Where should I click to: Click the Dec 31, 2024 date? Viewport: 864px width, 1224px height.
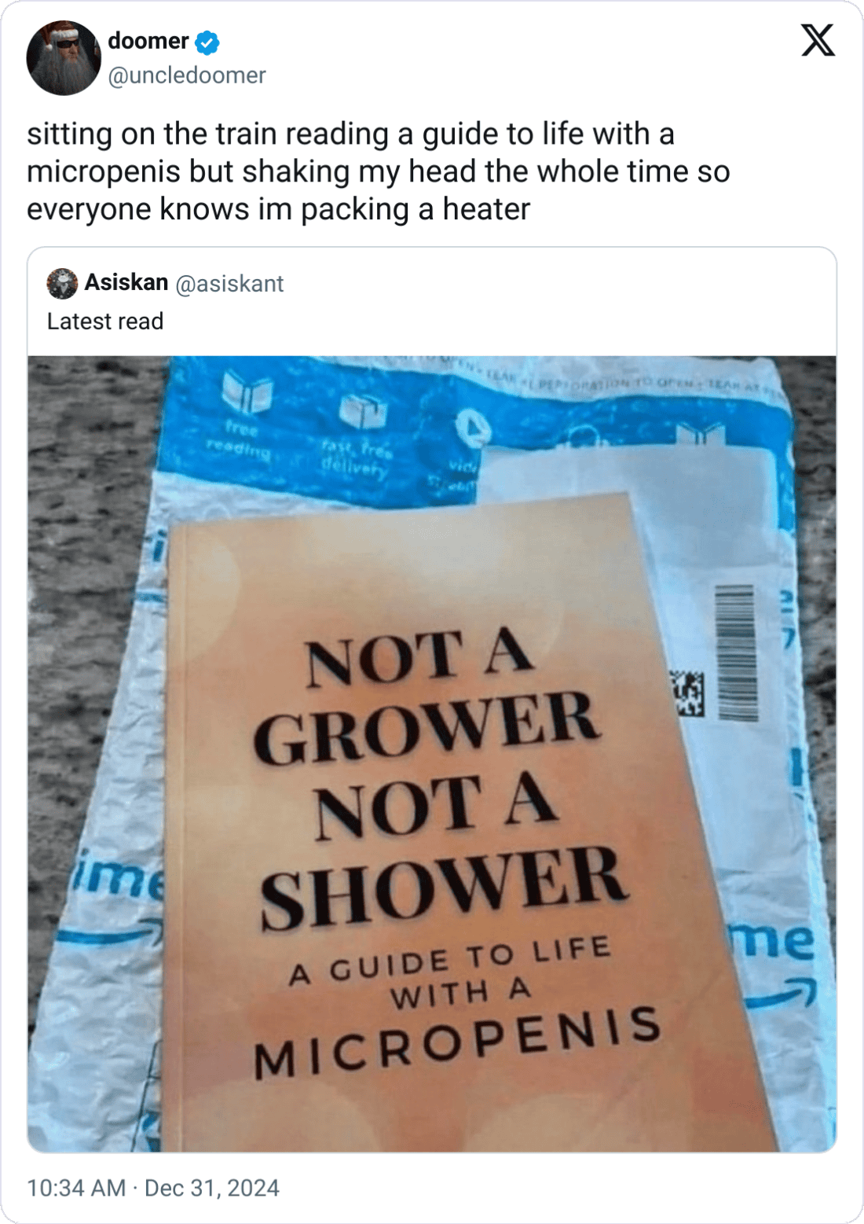click(212, 1187)
